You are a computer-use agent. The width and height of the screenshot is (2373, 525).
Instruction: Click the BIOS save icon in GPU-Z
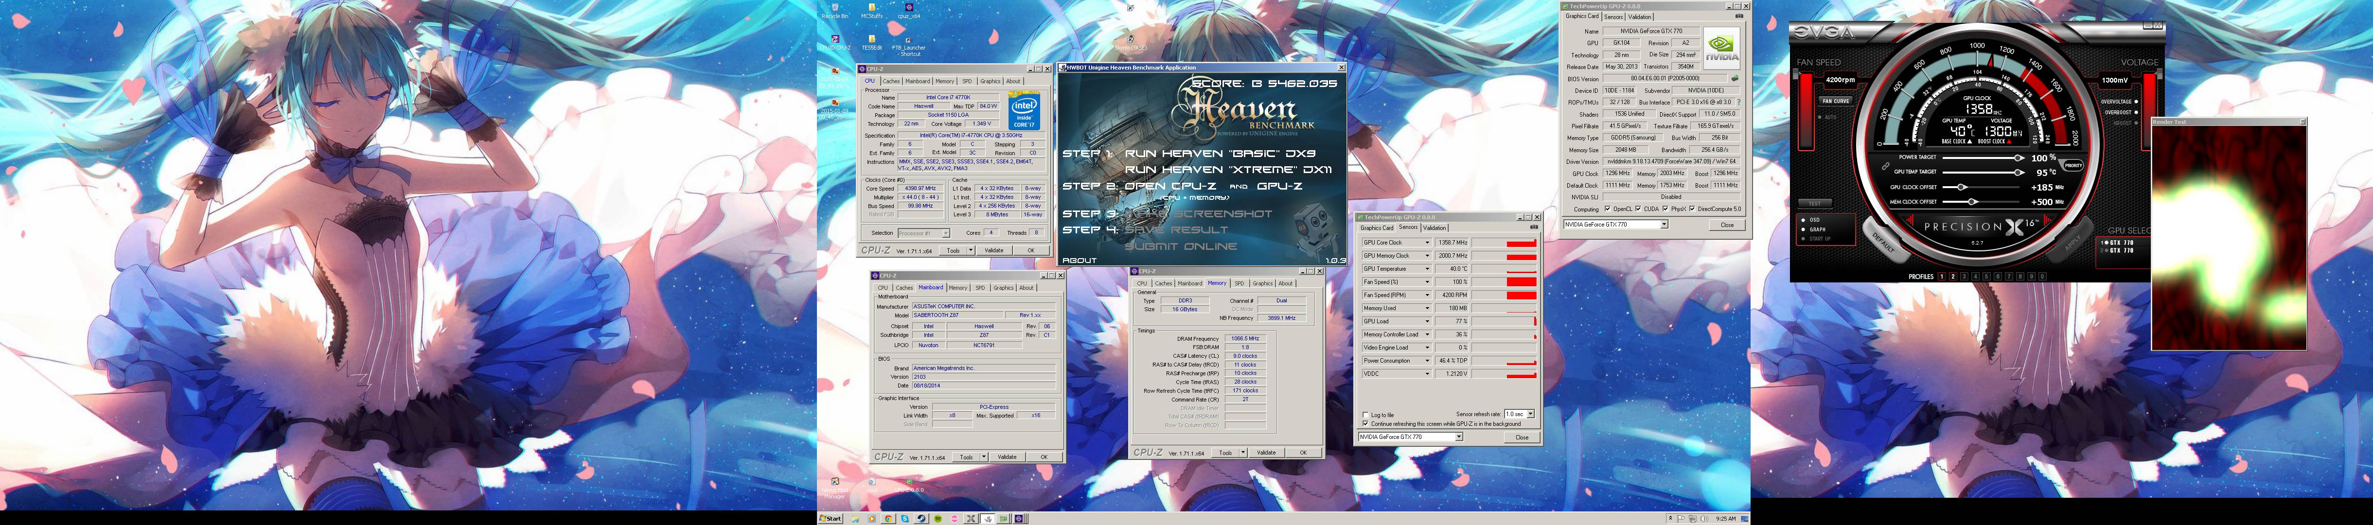pyautogui.click(x=1735, y=78)
